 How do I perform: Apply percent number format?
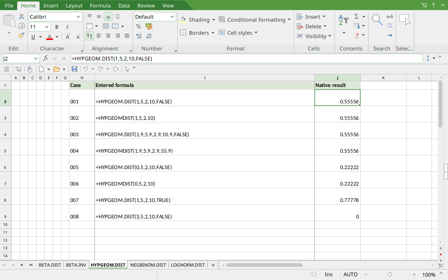(x=139, y=27)
